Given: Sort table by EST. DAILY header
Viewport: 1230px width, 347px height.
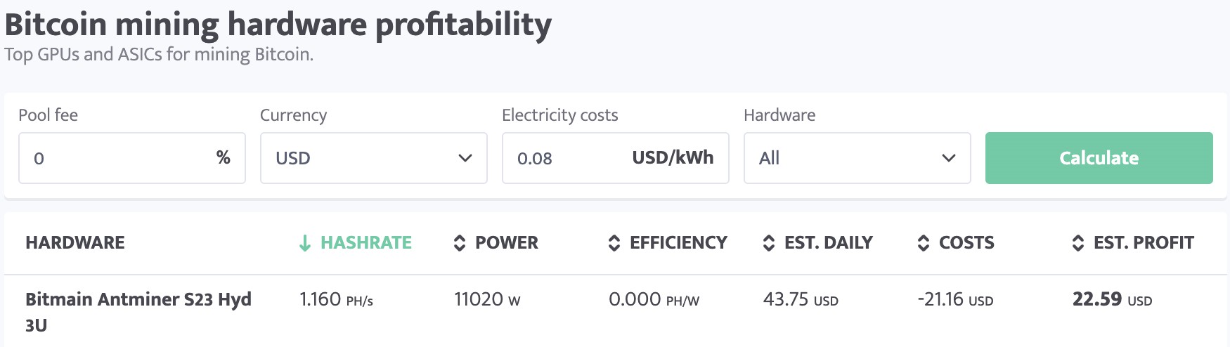Looking at the screenshot, I should [x=828, y=243].
